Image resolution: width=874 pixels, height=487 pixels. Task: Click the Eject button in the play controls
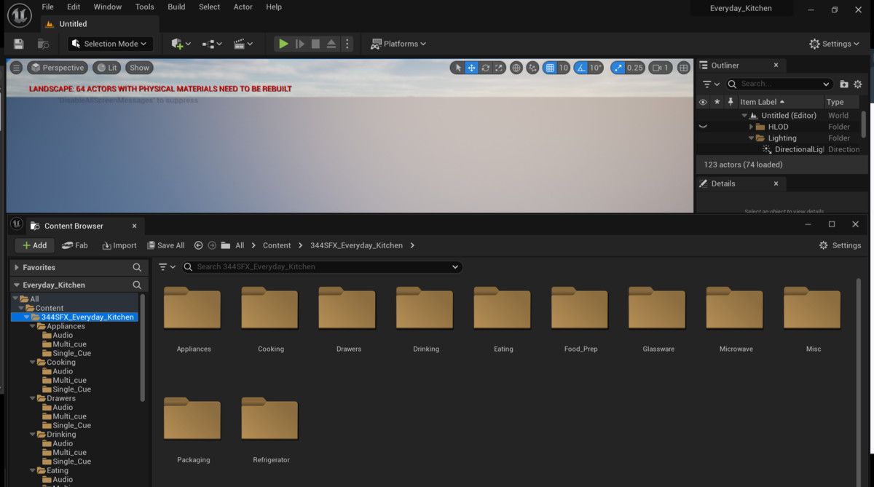pyautogui.click(x=331, y=44)
